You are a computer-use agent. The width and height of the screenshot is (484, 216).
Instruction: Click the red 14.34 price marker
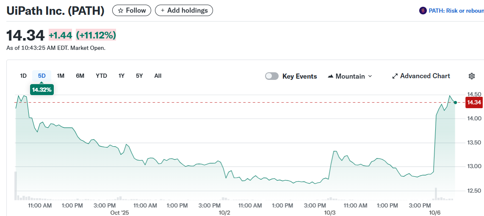(474, 102)
